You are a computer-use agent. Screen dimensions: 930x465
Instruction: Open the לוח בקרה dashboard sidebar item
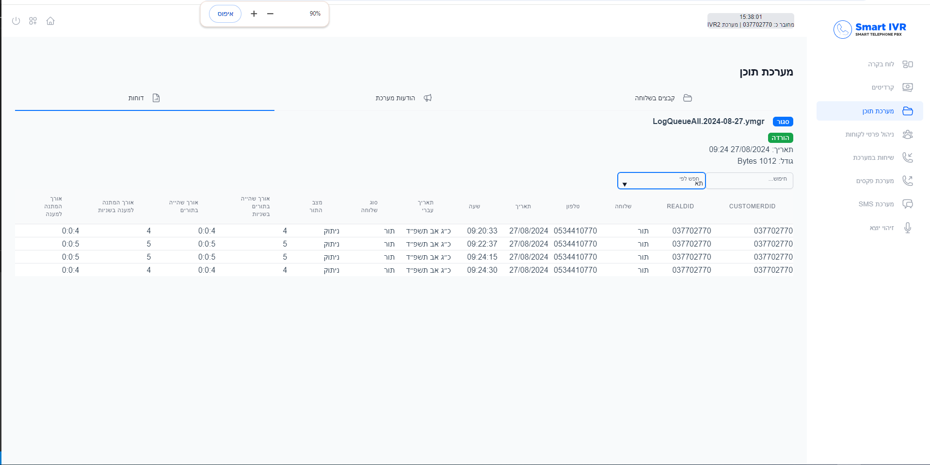click(x=881, y=64)
